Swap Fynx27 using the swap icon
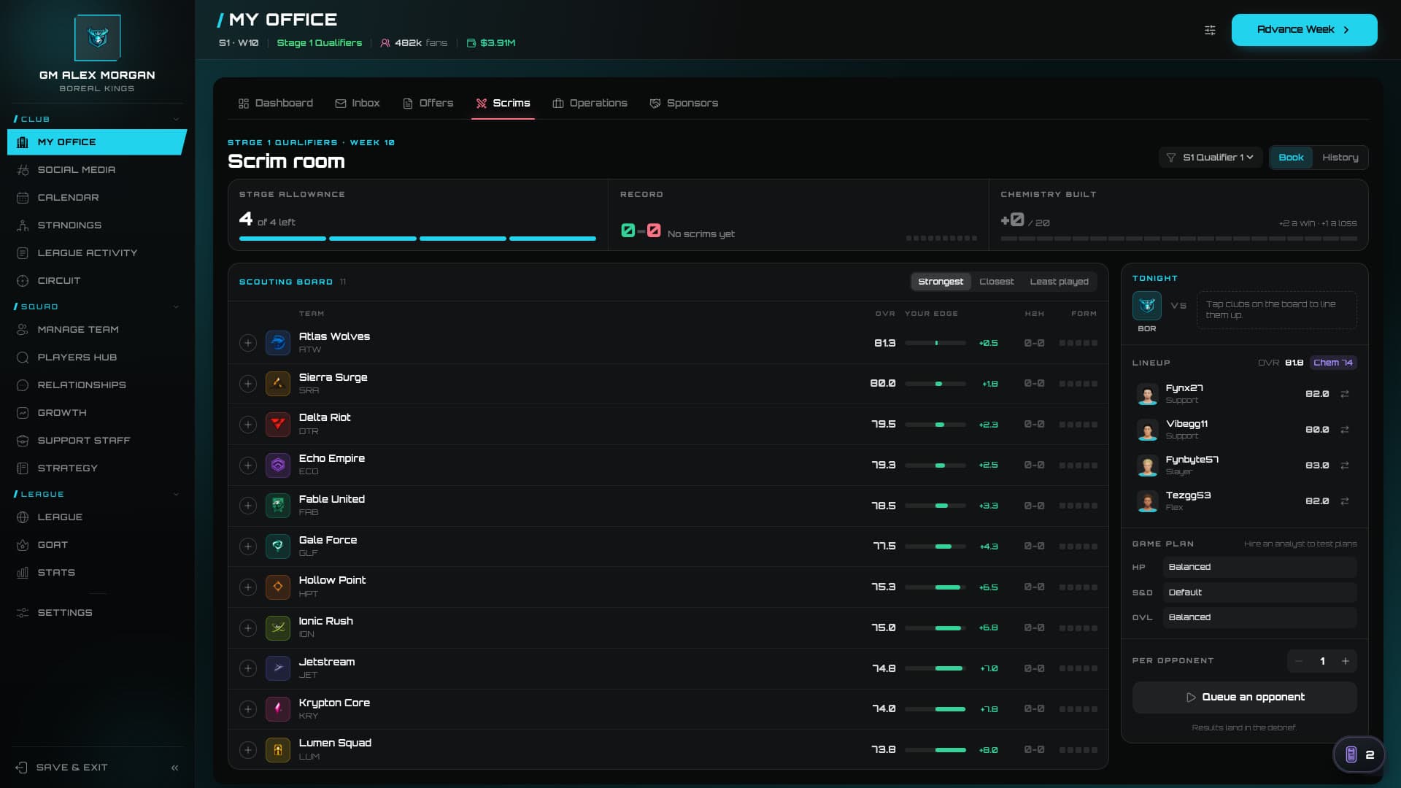Image resolution: width=1401 pixels, height=788 pixels. pos(1345,394)
